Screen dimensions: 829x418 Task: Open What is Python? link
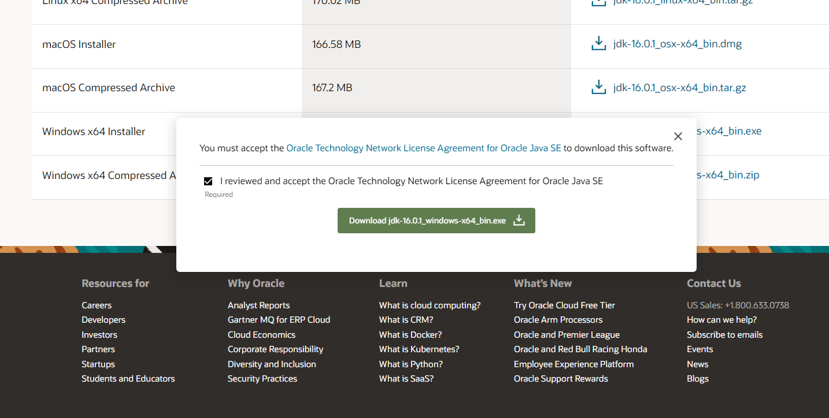[411, 364]
